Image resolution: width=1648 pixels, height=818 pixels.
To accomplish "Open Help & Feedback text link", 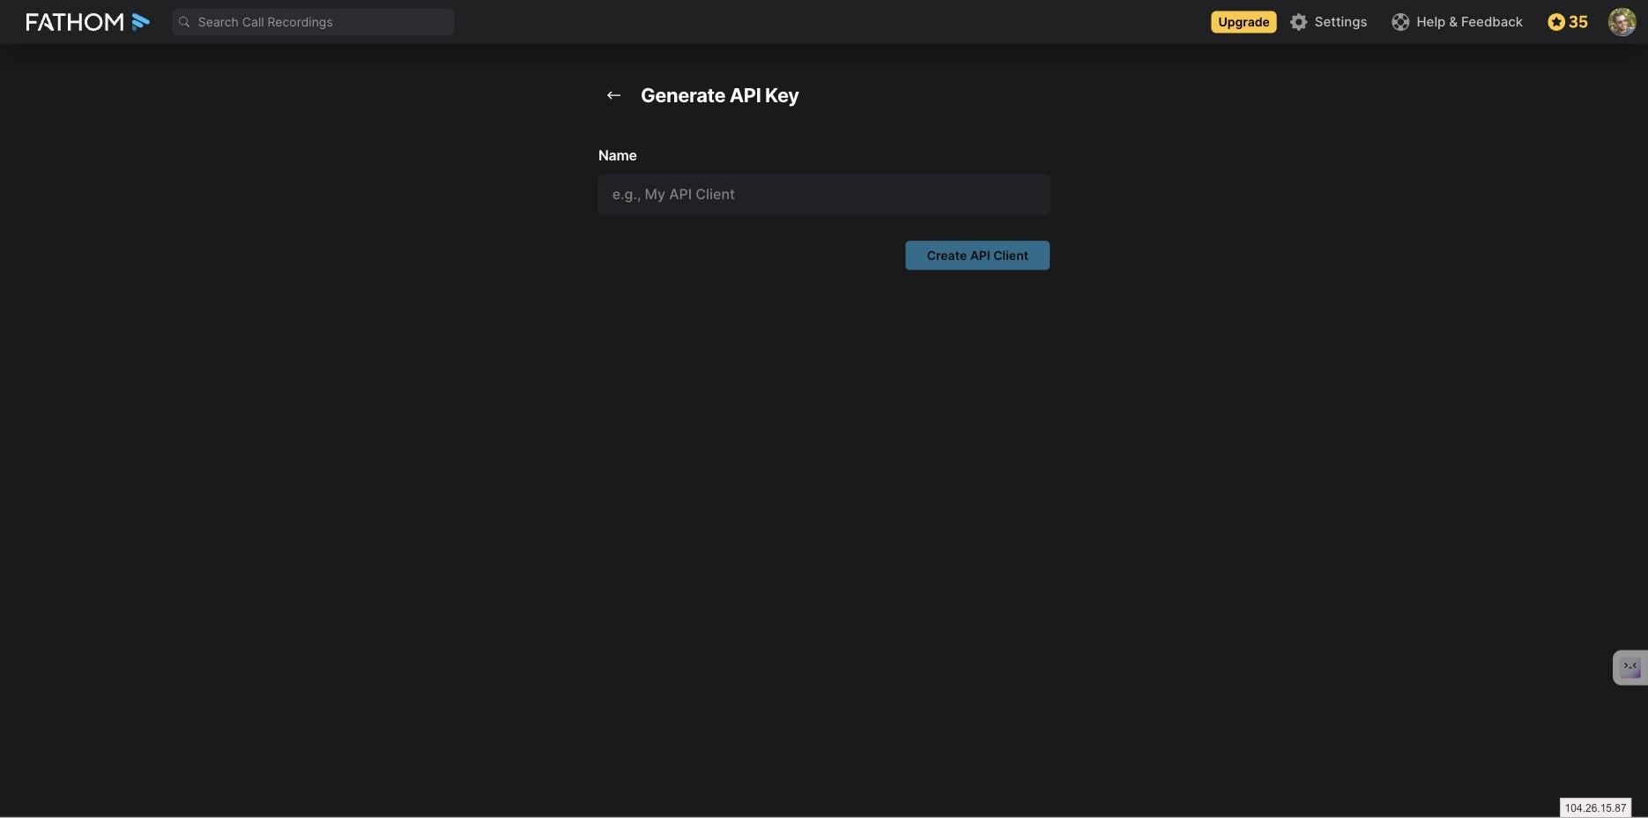I will (1469, 22).
